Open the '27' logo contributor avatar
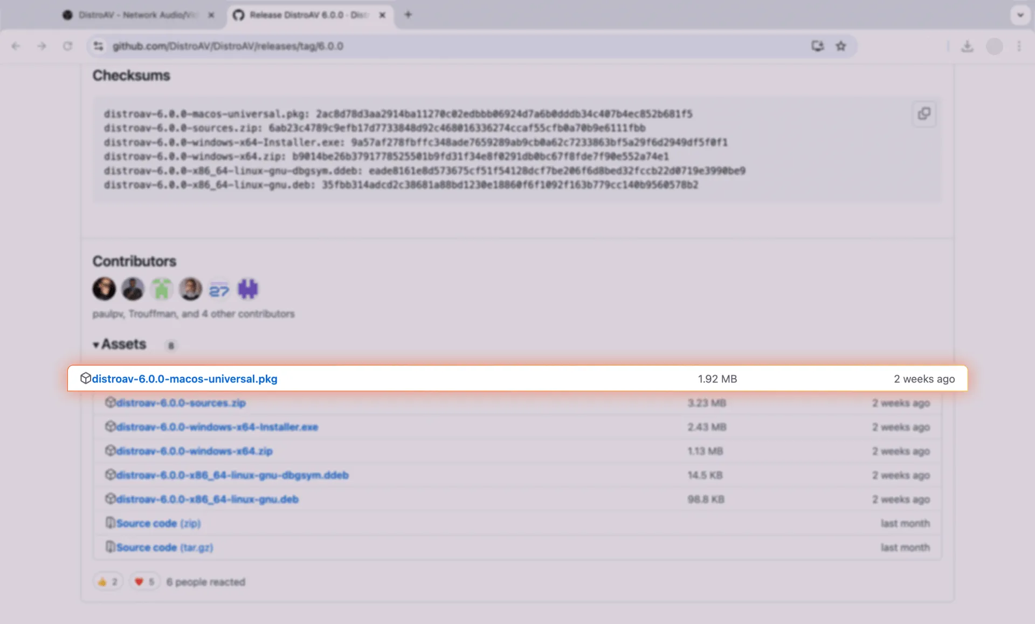The height and width of the screenshot is (624, 1035). pyautogui.click(x=219, y=289)
